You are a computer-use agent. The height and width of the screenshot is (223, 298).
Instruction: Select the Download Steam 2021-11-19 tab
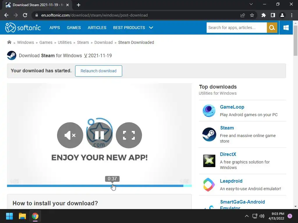click(x=37, y=5)
